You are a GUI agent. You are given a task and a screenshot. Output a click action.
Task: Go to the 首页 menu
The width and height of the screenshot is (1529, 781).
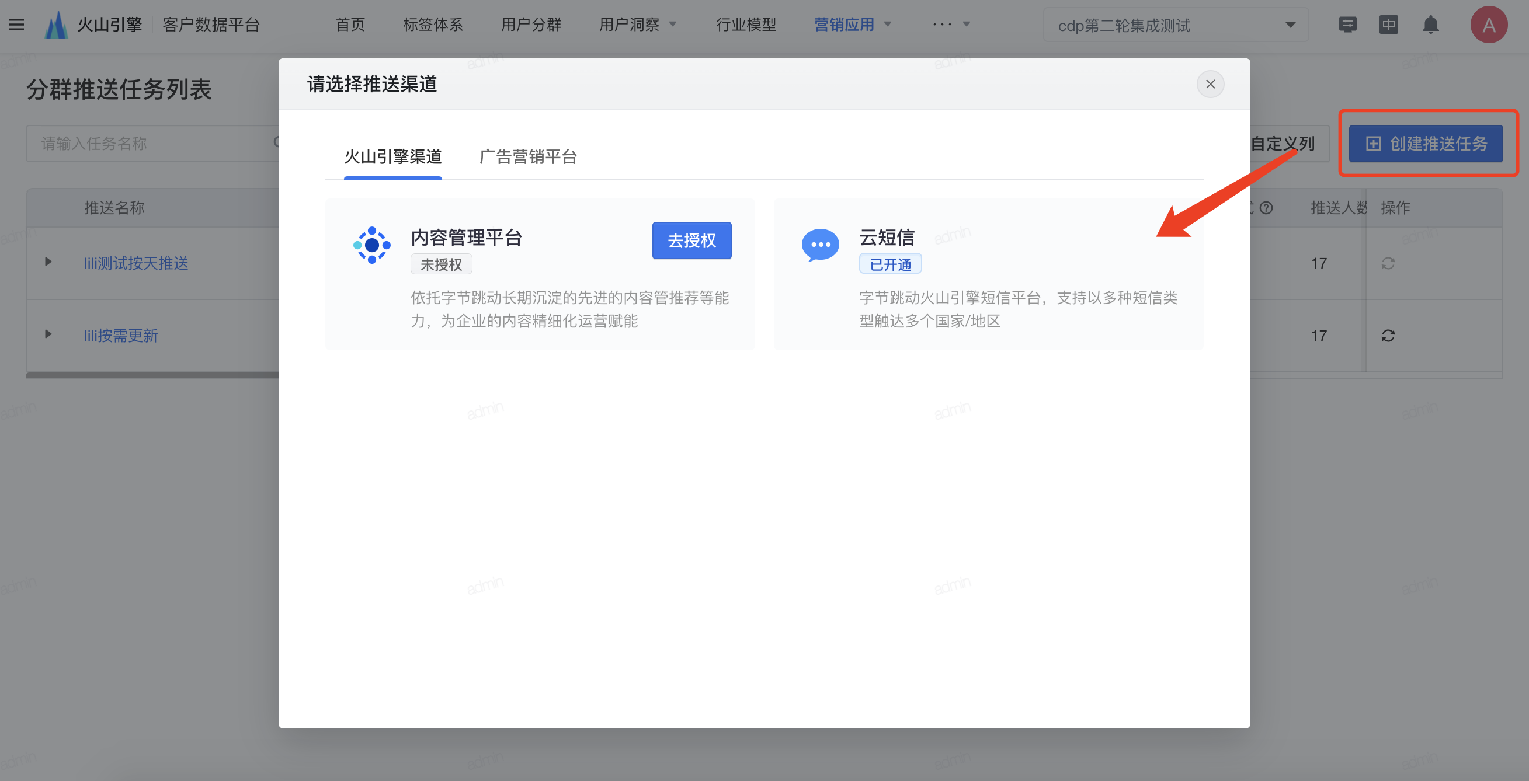point(350,25)
